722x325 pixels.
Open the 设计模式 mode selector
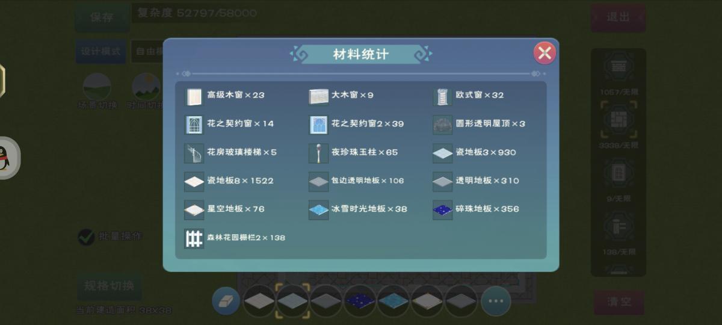(x=101, y=52)
